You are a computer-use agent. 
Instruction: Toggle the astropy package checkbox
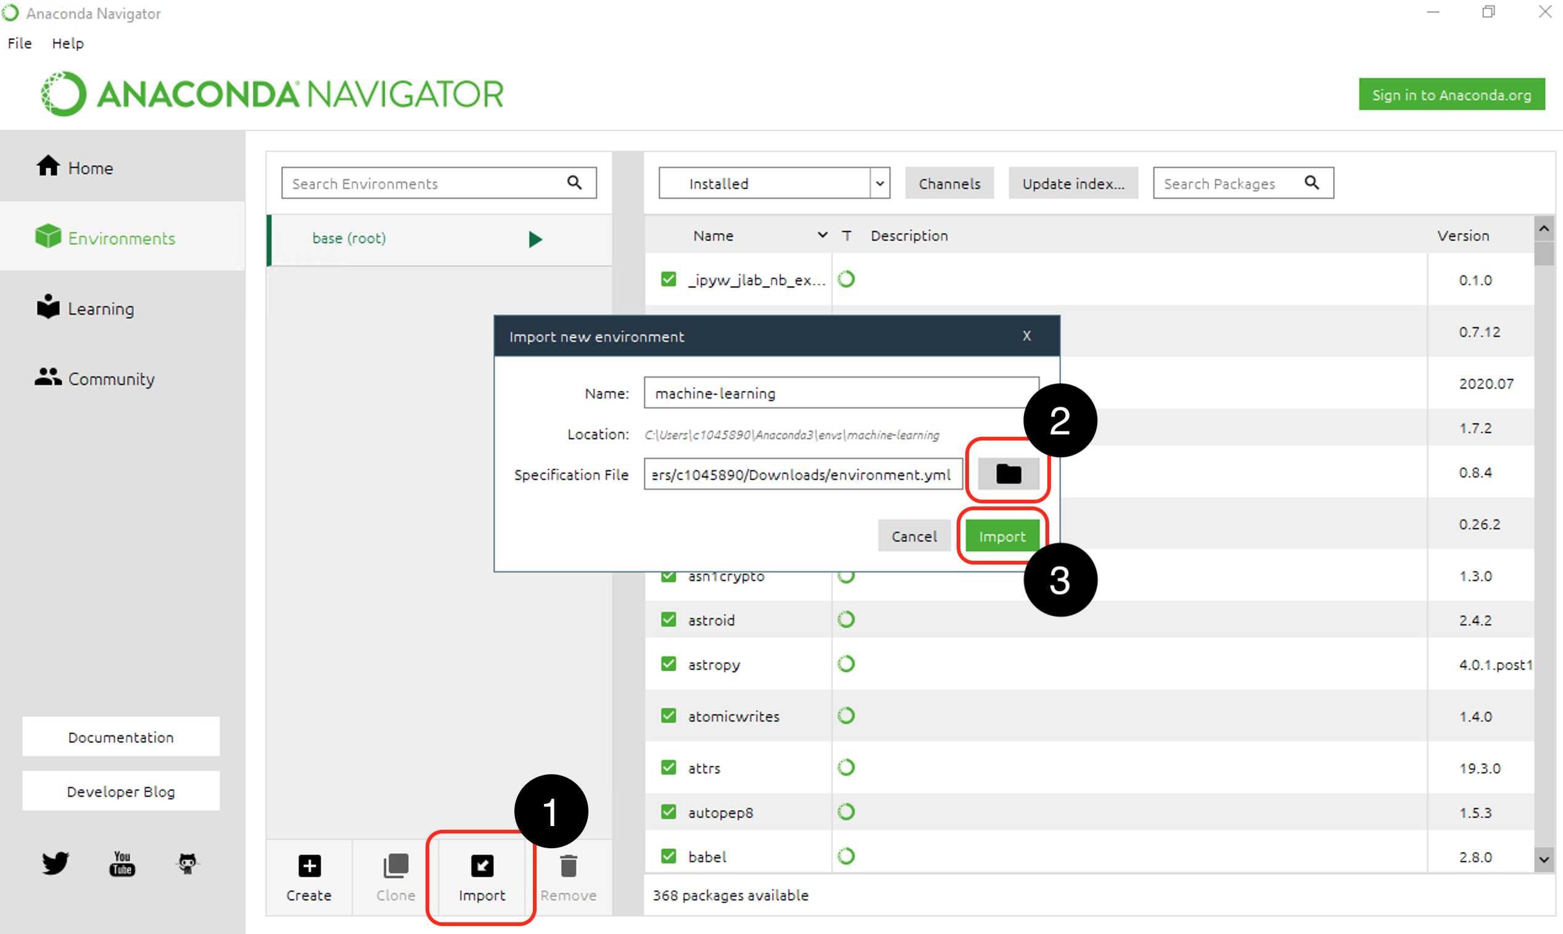668,664
